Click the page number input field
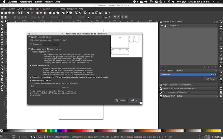Viewport: 223px width, 139px height. pos(57,40)
